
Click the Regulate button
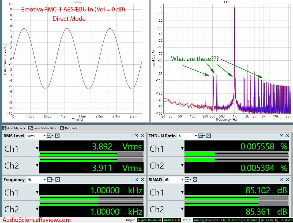click(69, 128)
